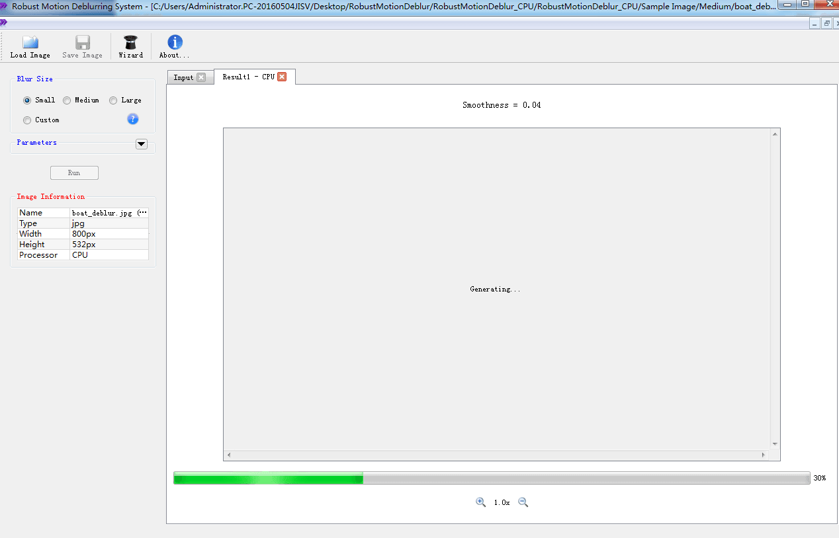The width and height of the screenshot is (839, 538).
Task: Click the Load Image toolbar icon
Action: pyautogui.click(x=30, y=43)
